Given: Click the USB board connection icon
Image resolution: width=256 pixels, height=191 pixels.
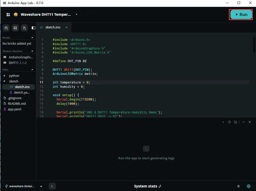Looking at the screenshot, I should (x=6, y=186).
